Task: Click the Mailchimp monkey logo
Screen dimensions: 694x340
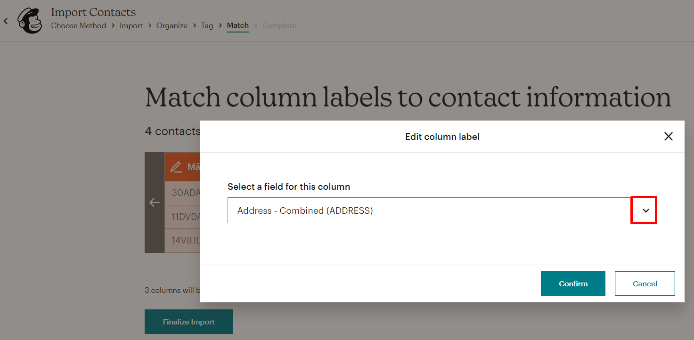Action: pyautogui.click(x=29, y=20)
